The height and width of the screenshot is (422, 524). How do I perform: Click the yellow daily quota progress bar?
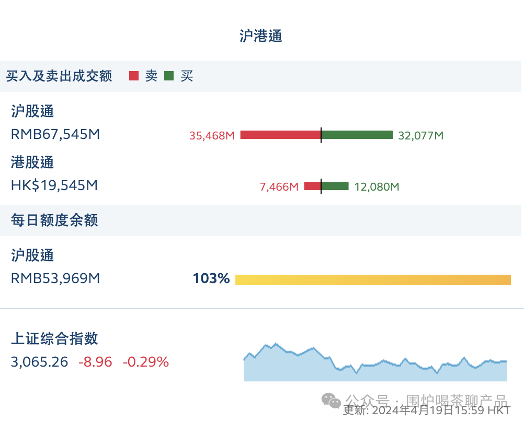pyautogui.click(x=373, y=280)
